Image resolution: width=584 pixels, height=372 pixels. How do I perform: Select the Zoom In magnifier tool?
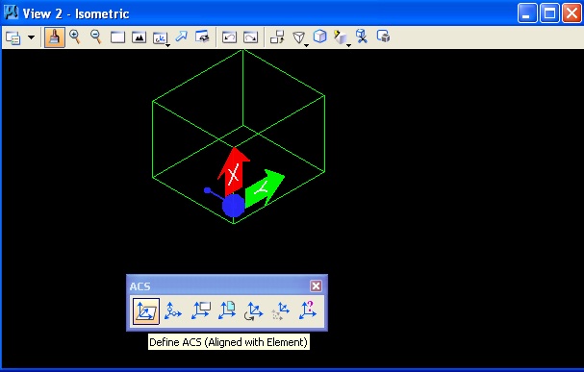pos(75,37)
